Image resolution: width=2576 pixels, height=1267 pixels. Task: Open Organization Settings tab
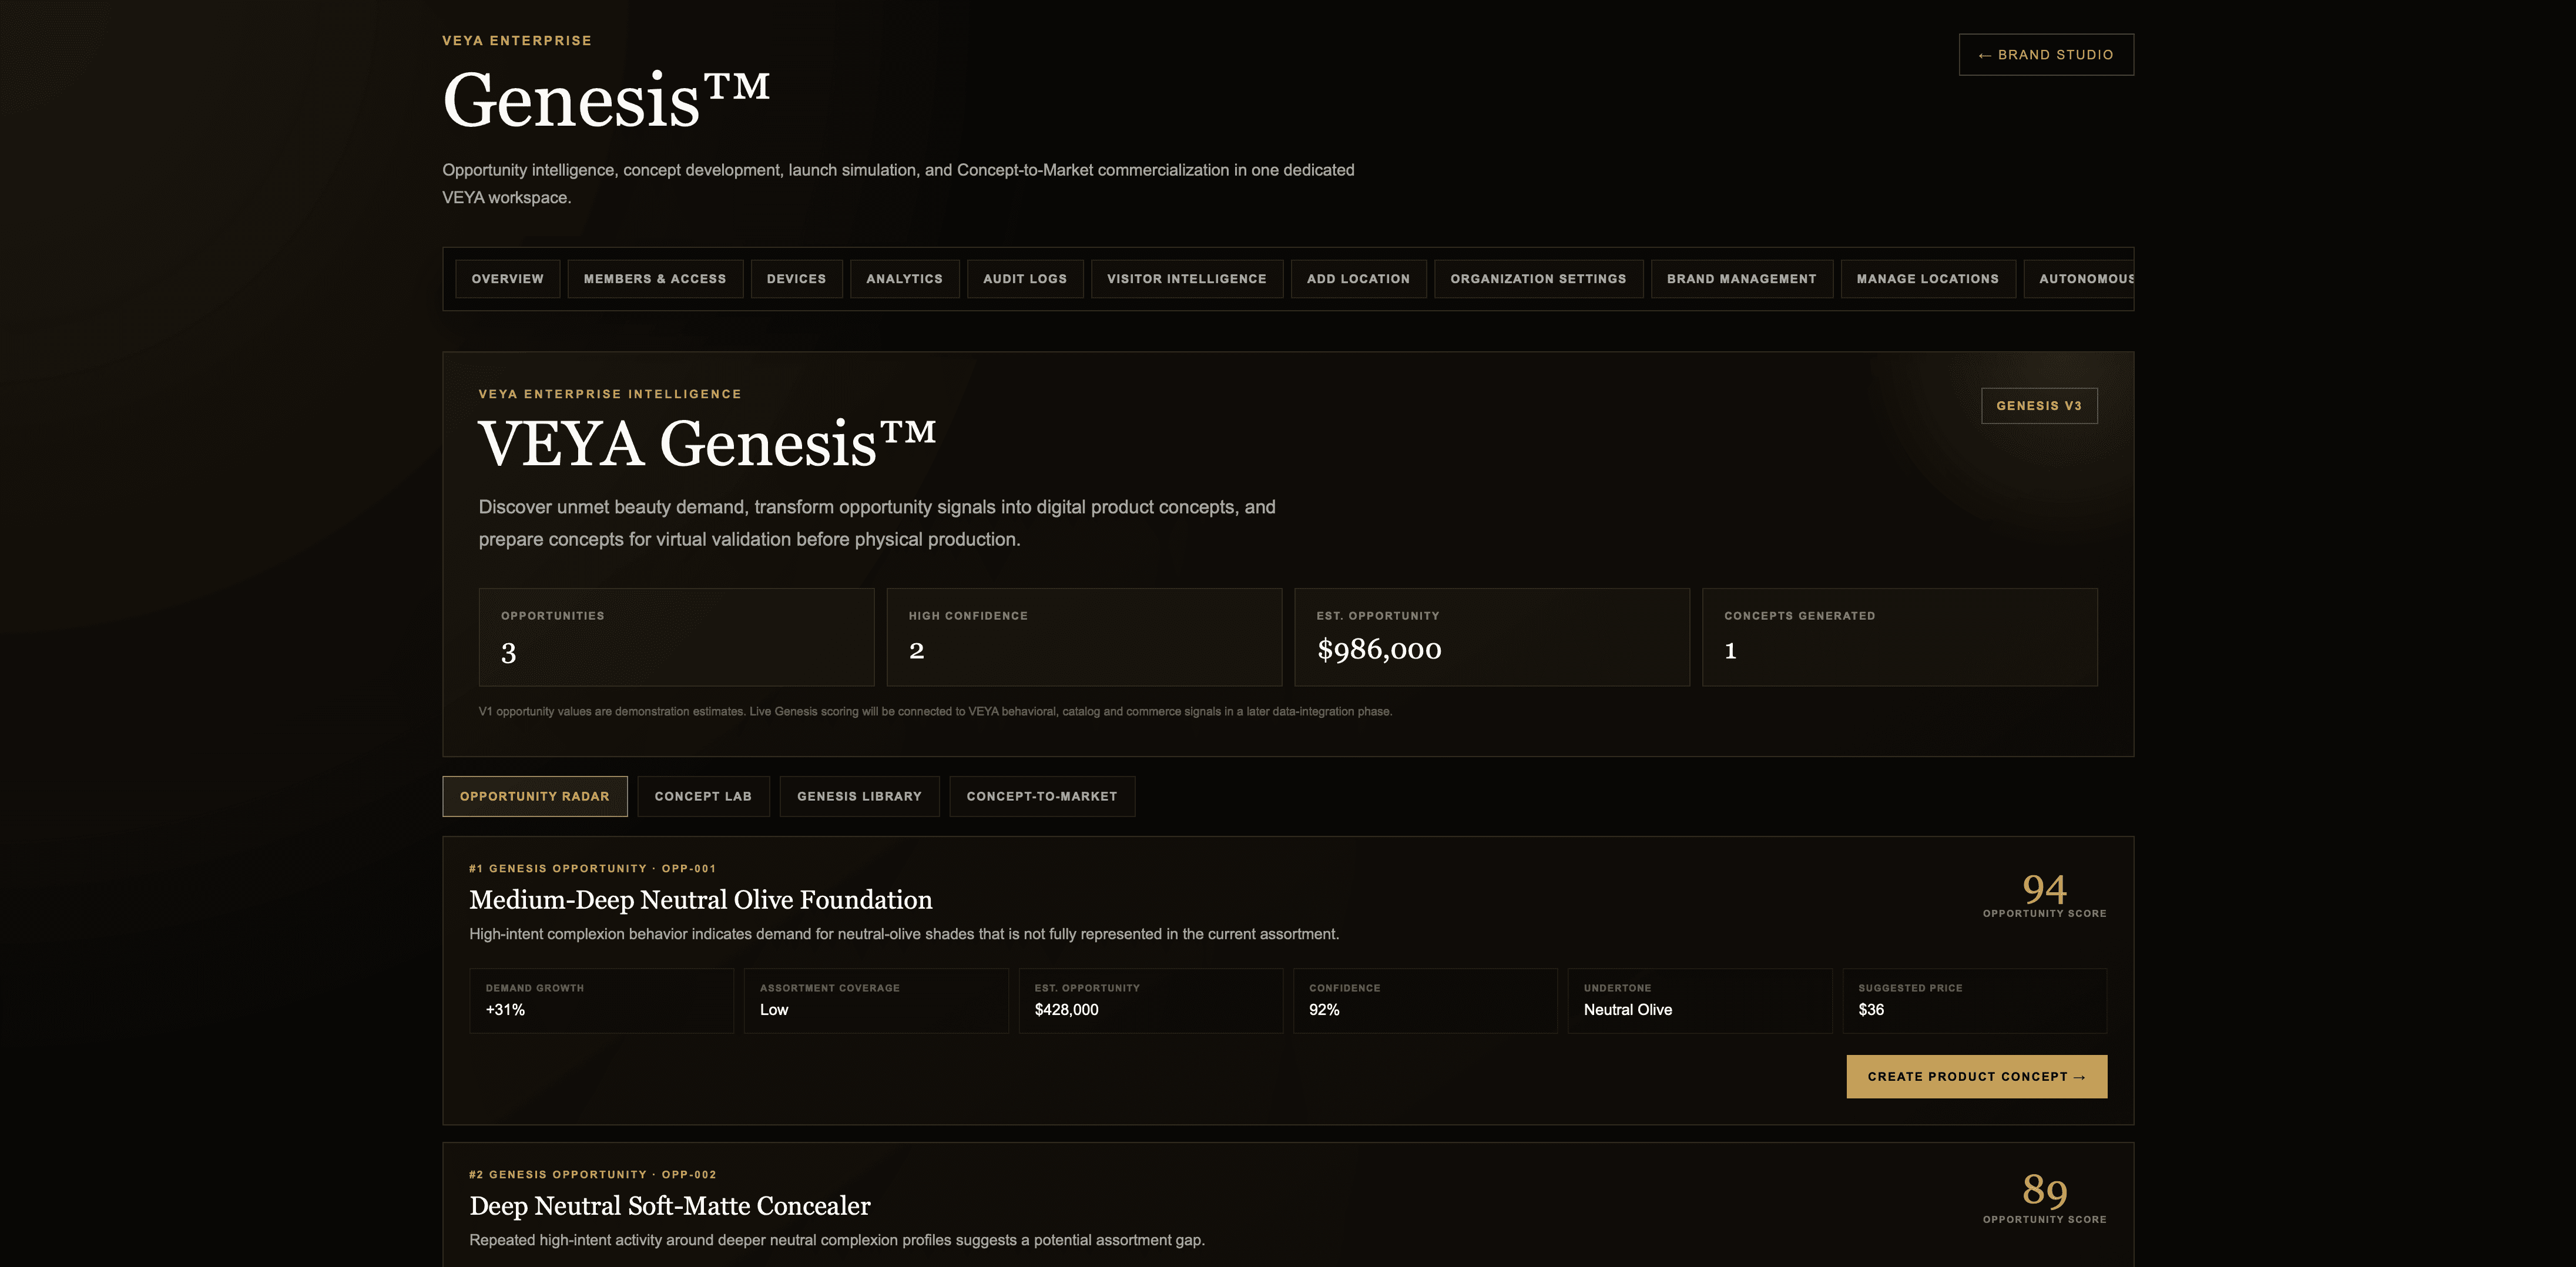1538,279
